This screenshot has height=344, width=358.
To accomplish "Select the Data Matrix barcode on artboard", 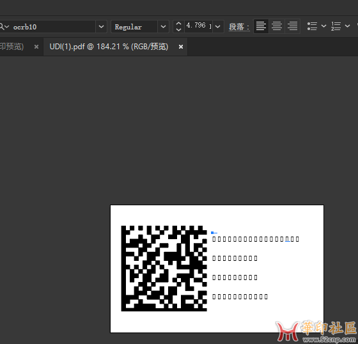I will 164,269.
